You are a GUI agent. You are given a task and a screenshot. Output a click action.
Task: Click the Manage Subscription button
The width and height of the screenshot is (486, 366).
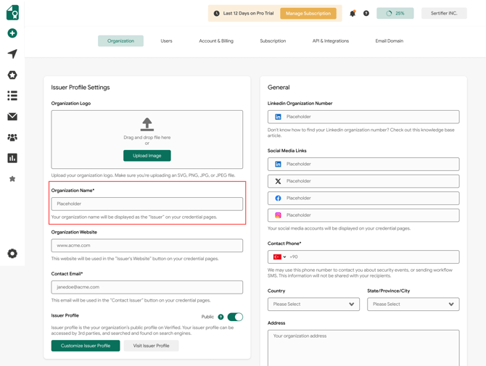pyautogui.click(x=308, y=13)
